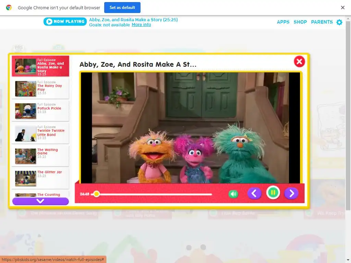The height and width of the screenshot is (263, 351).
Task: Click Set as default button
Action: click(x=122, y=8)
